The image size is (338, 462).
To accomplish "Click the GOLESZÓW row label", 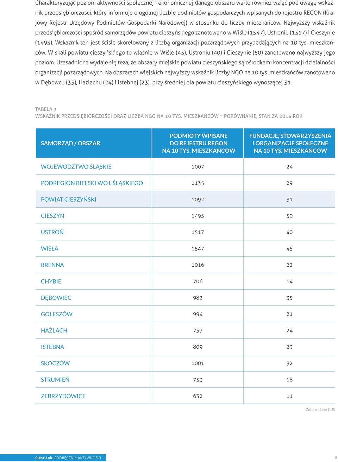I will click(x=57, y=314).
